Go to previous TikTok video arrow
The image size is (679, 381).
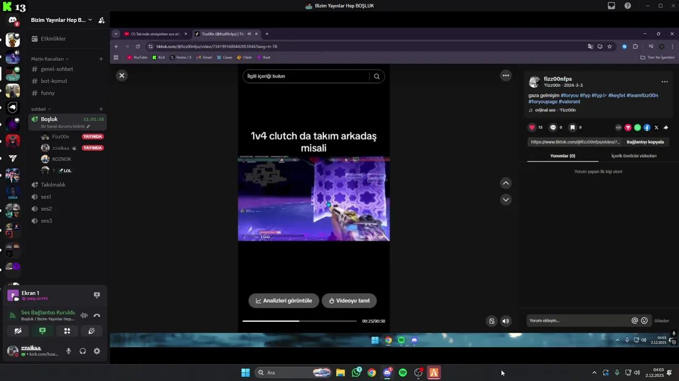(x=506, y=183)
